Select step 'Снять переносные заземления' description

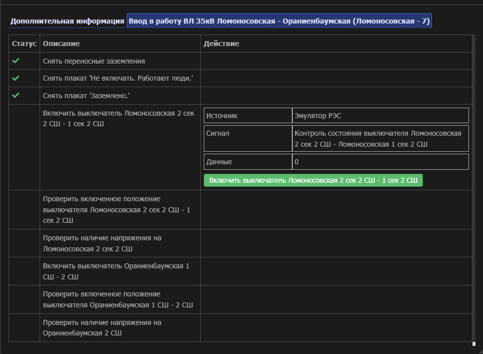pos(94,61)
